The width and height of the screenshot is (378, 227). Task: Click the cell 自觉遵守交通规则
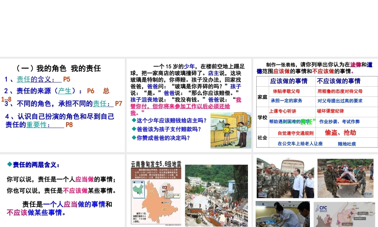(x=296, y=133)
